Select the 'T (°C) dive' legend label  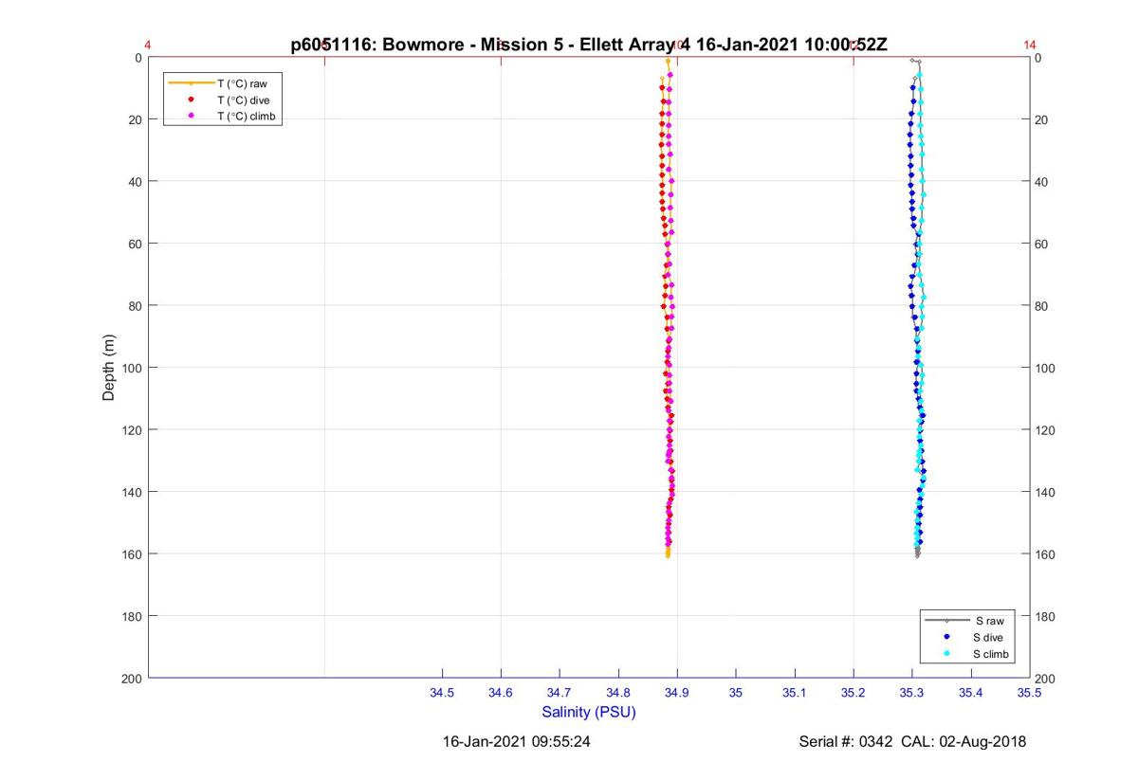[244, 100]
